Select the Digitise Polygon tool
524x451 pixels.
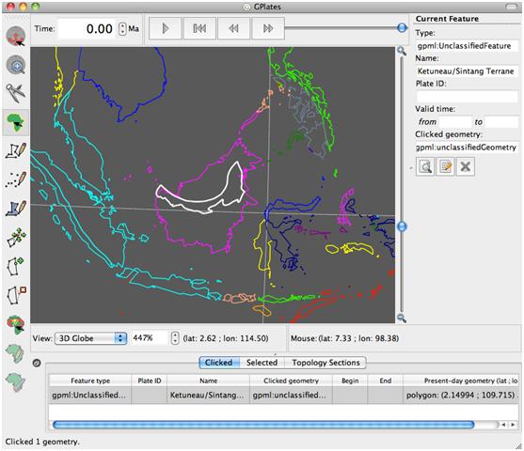tap(16, 209)
